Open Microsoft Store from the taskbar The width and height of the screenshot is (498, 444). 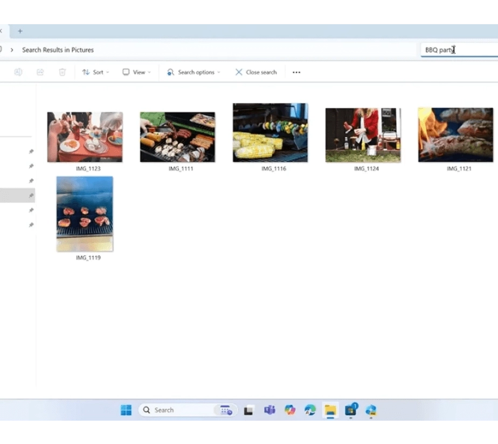pyautogui.click(x=351, y=410)
